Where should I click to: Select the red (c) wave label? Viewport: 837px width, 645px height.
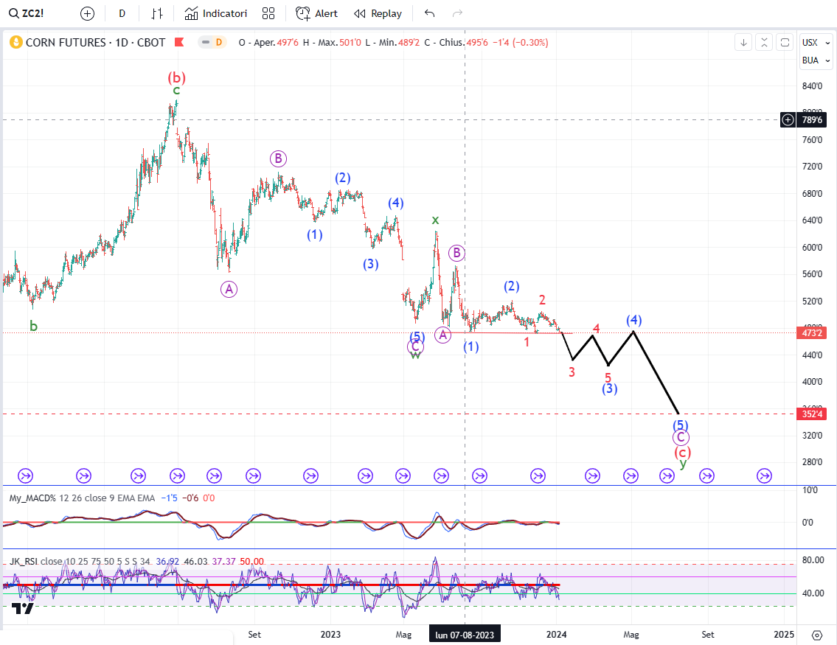[683, 453]
